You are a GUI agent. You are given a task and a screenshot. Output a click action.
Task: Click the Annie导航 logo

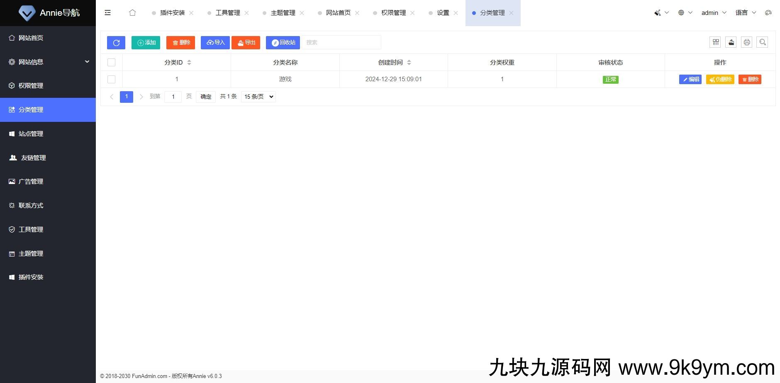point(49,13)
